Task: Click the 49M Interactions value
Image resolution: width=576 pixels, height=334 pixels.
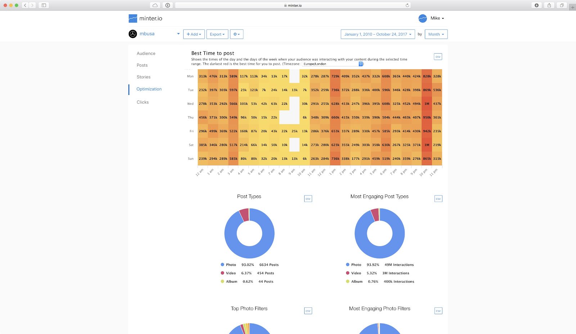Action: click(399, 265)
